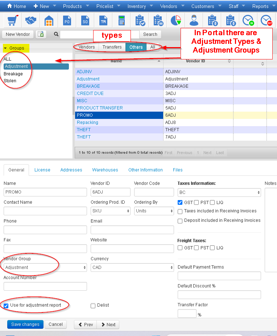
Task: Open the Ordering By Units dropdown
Action: [154, 211]
